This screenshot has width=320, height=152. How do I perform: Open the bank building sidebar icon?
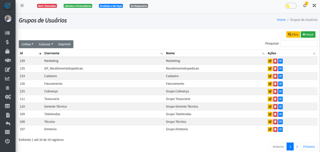7,88
